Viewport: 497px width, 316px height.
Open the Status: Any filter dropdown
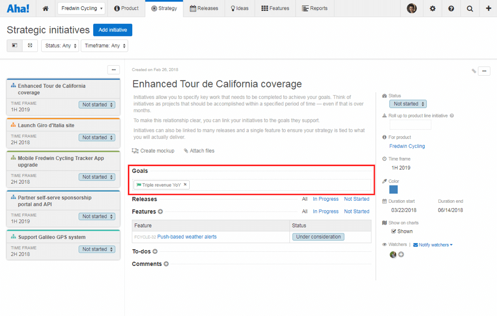(x=60, y=46)
